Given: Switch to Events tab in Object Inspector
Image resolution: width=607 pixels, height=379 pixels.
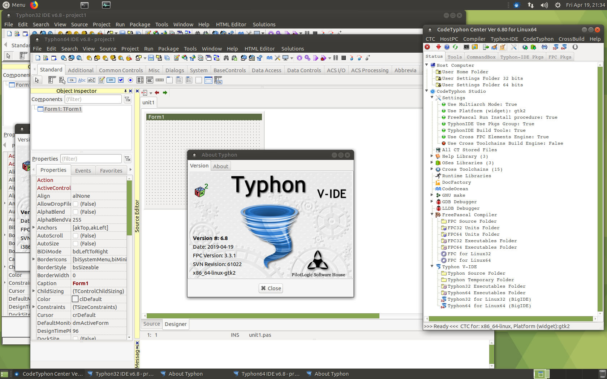Looking at the screenshot, I should pyautogui.click(x=83, y=171).
